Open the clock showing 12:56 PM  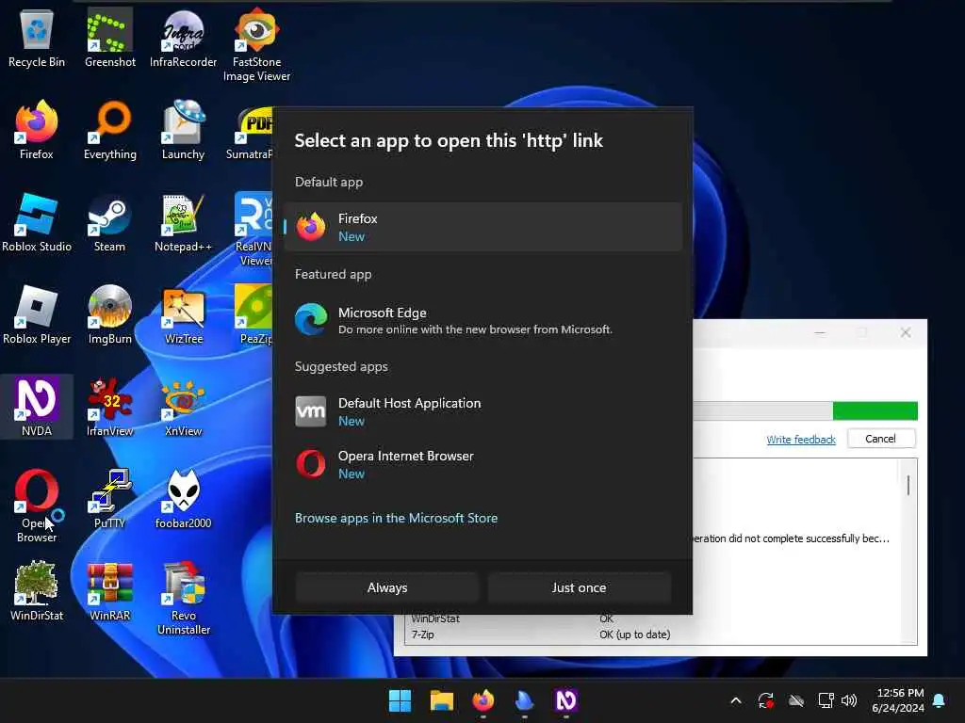[x=898, y=700]
